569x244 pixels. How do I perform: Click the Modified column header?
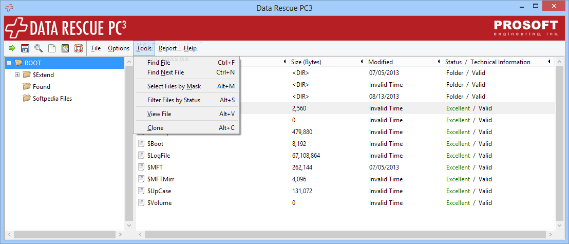point(381,62)
